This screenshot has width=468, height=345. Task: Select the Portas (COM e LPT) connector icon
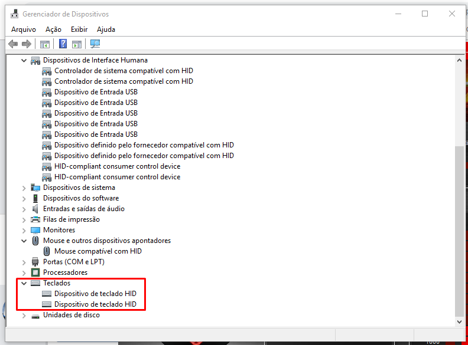[x=35, y=262]
